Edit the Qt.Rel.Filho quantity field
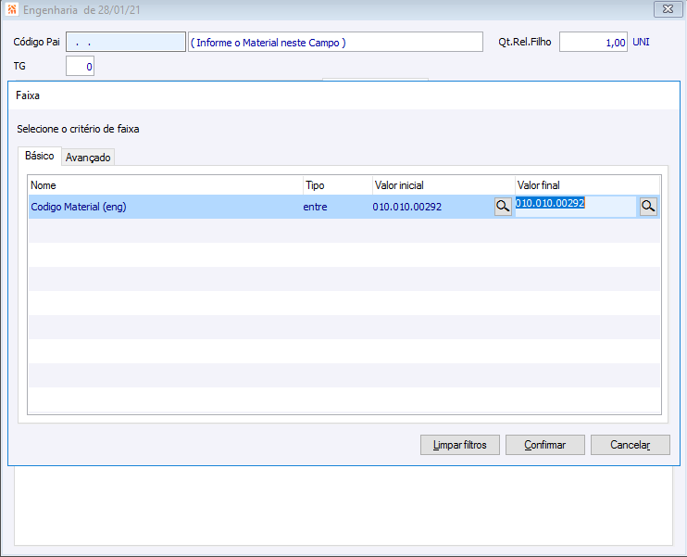The height and width of the screenshot is (557, 687). [x=593, y=42]
